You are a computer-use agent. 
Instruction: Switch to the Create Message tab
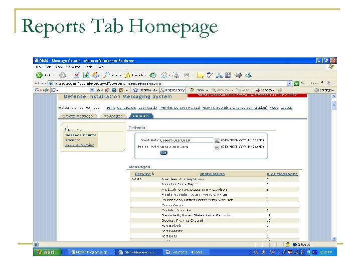(x=78, y=116)
